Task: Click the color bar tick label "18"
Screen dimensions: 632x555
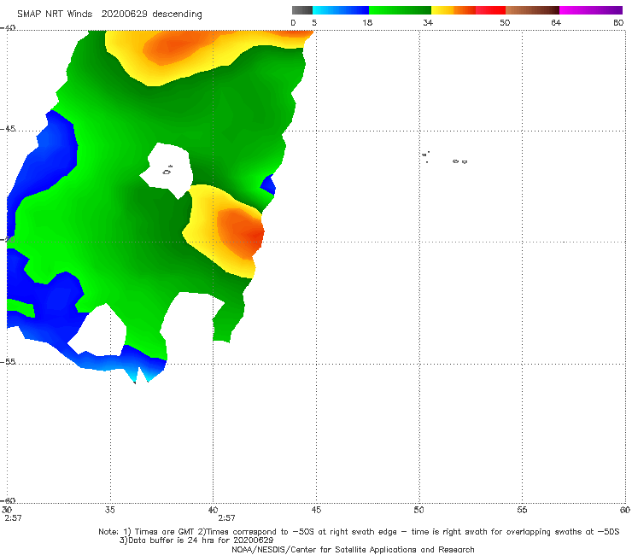Action: [367, 22]
